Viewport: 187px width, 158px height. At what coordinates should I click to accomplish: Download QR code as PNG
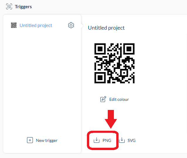(x=102, y=140)
